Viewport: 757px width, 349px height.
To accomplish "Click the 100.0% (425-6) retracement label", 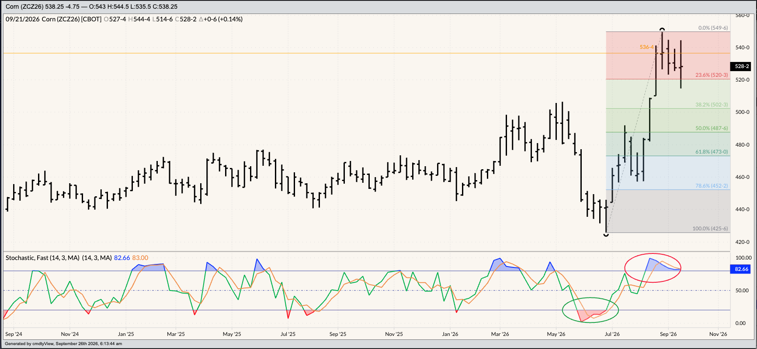I will pyautogui.click(x=710, y=229).
